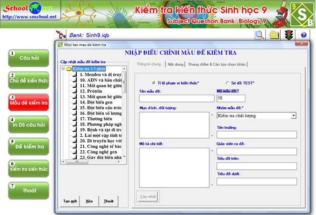
Task: Click the School net globe logo
Action: tap(35, 8)
